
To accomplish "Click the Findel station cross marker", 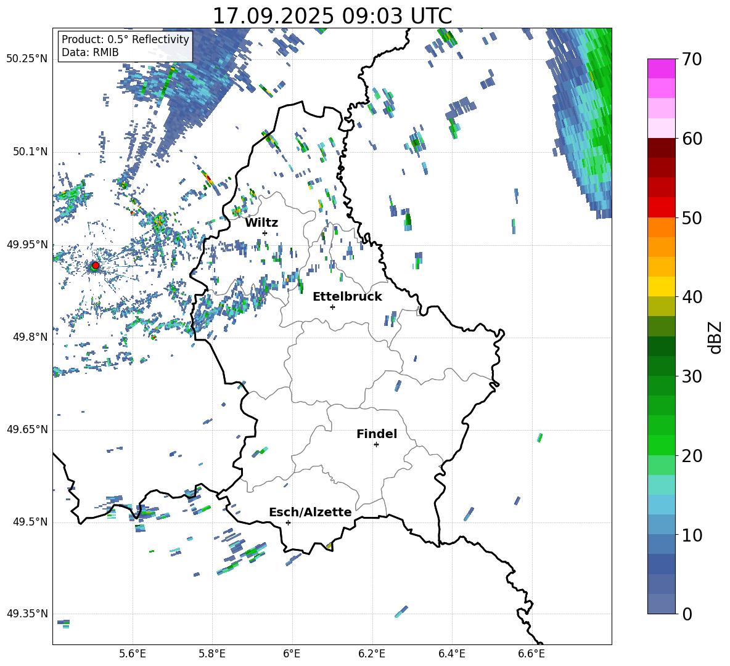I will (x=376, y=445).
